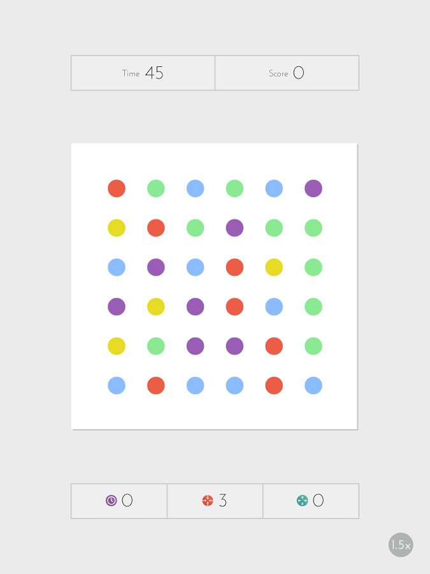This screenshot has height=574, width=430.
Task: Use the purple Time Stop power-up
Action: click(118, 501)
